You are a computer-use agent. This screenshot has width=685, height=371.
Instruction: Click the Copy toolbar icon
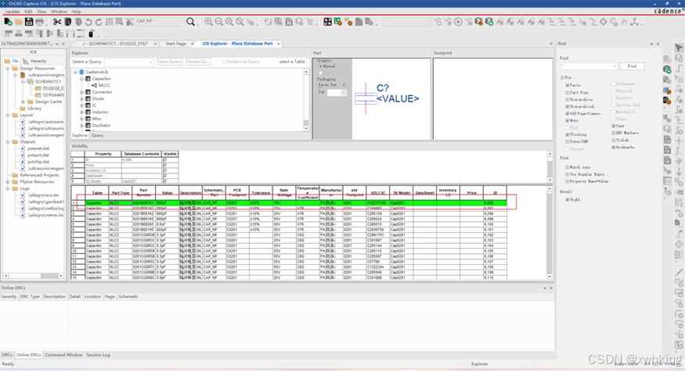[x=67, y=21]
